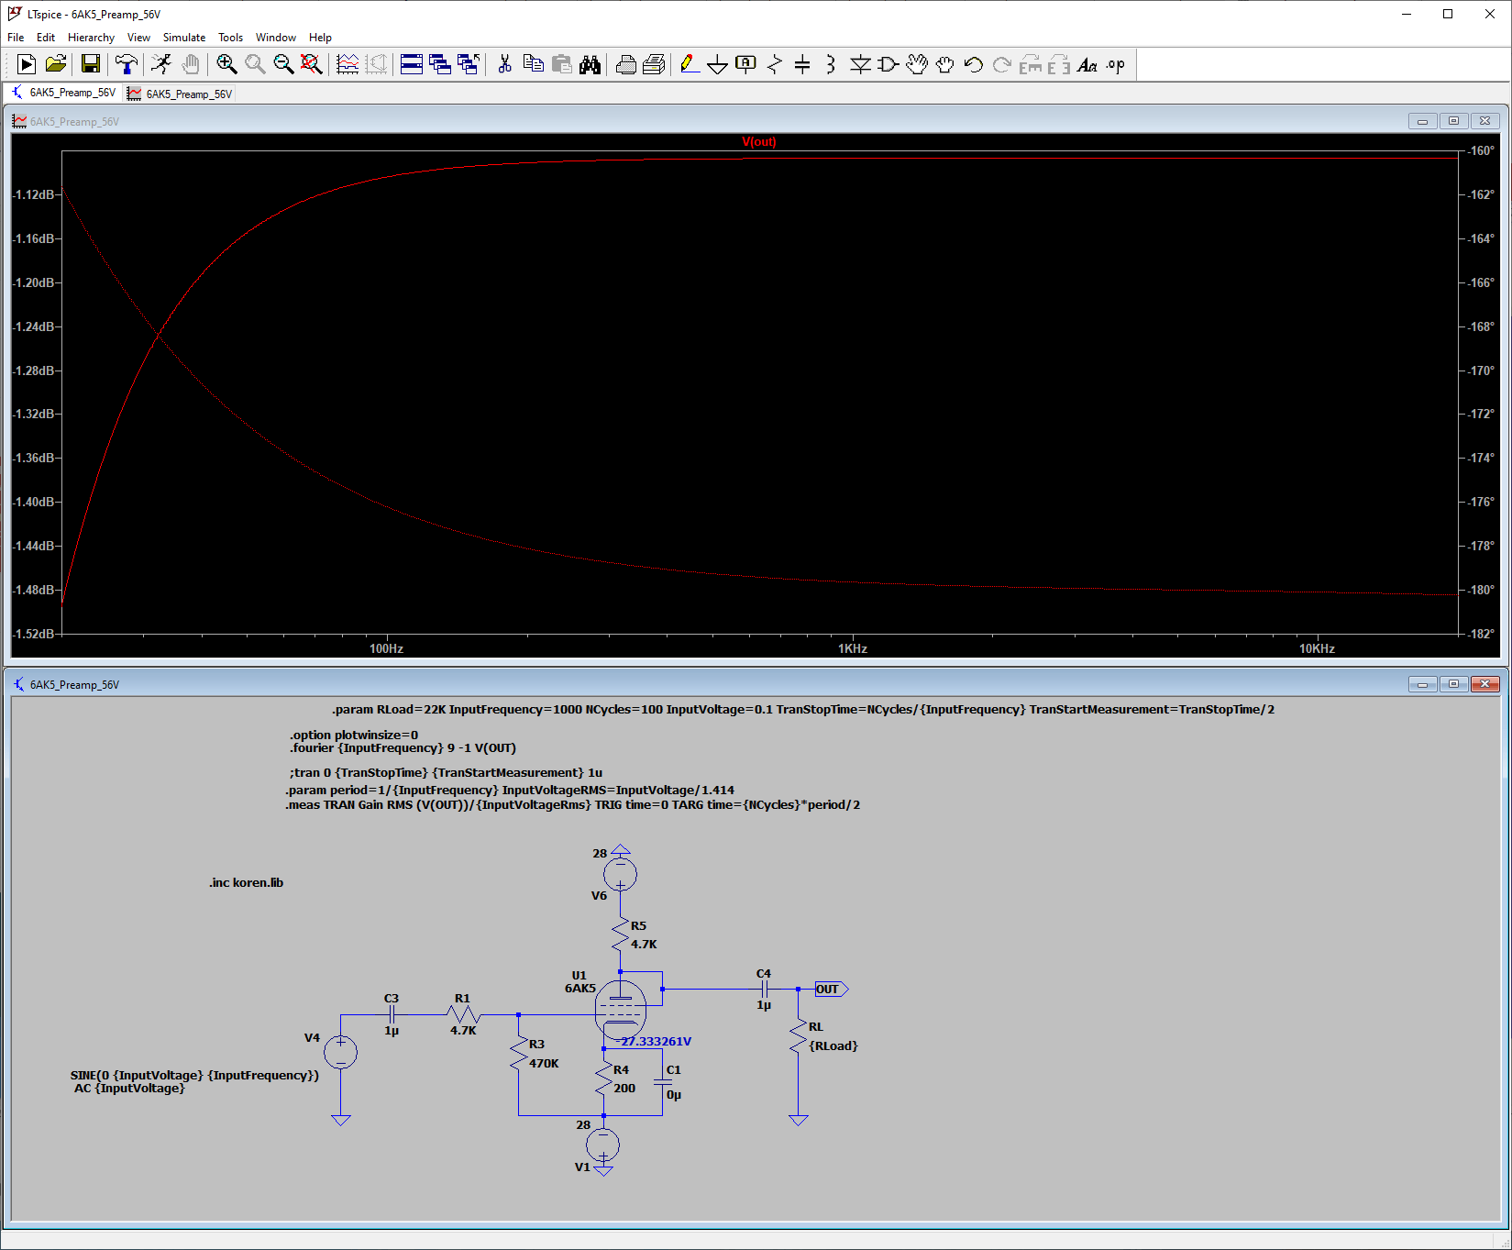Click the Undo arrow icon
This screenshot has width=1512, height=1250.
(974, 64)
